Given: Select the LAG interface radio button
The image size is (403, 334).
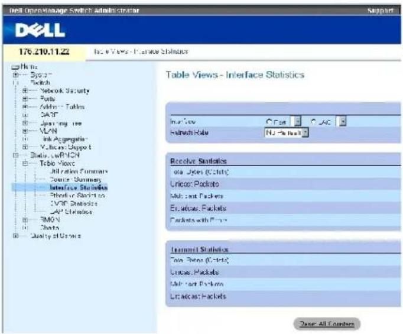Looking at the screenshot, I should pyautogui.click(x=313, y=122).
